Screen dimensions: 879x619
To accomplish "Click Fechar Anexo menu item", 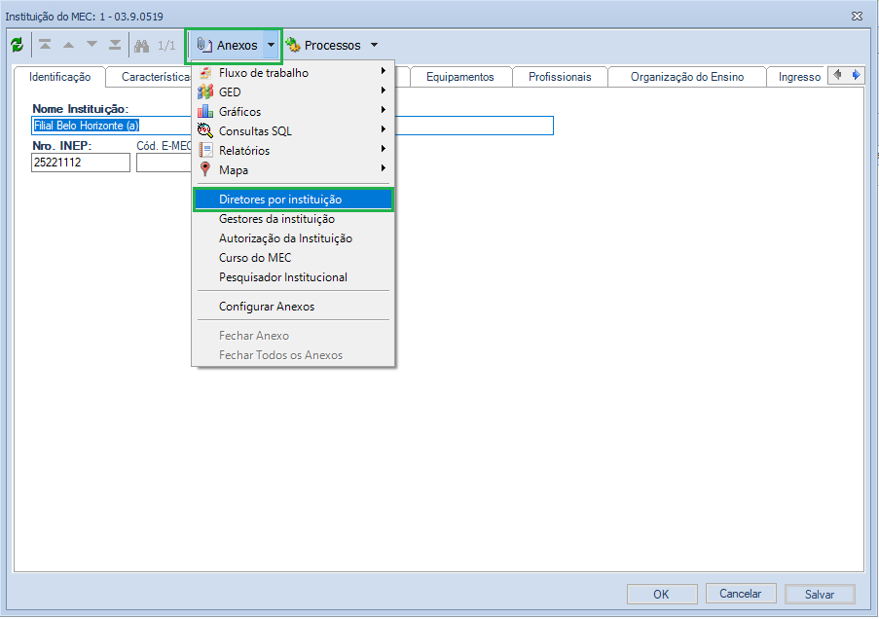I will click(293, 336).
